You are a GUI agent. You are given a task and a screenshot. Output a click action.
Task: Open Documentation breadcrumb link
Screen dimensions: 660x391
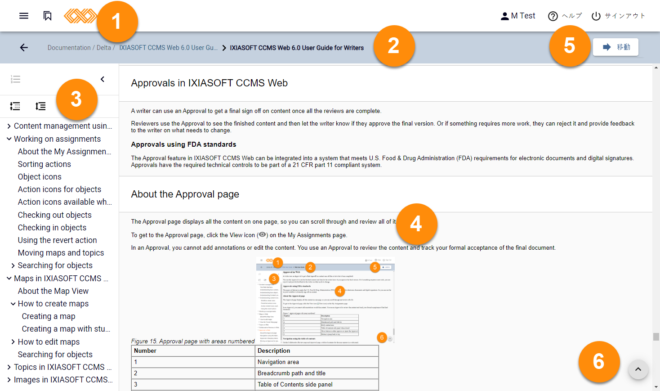point(69,48)
